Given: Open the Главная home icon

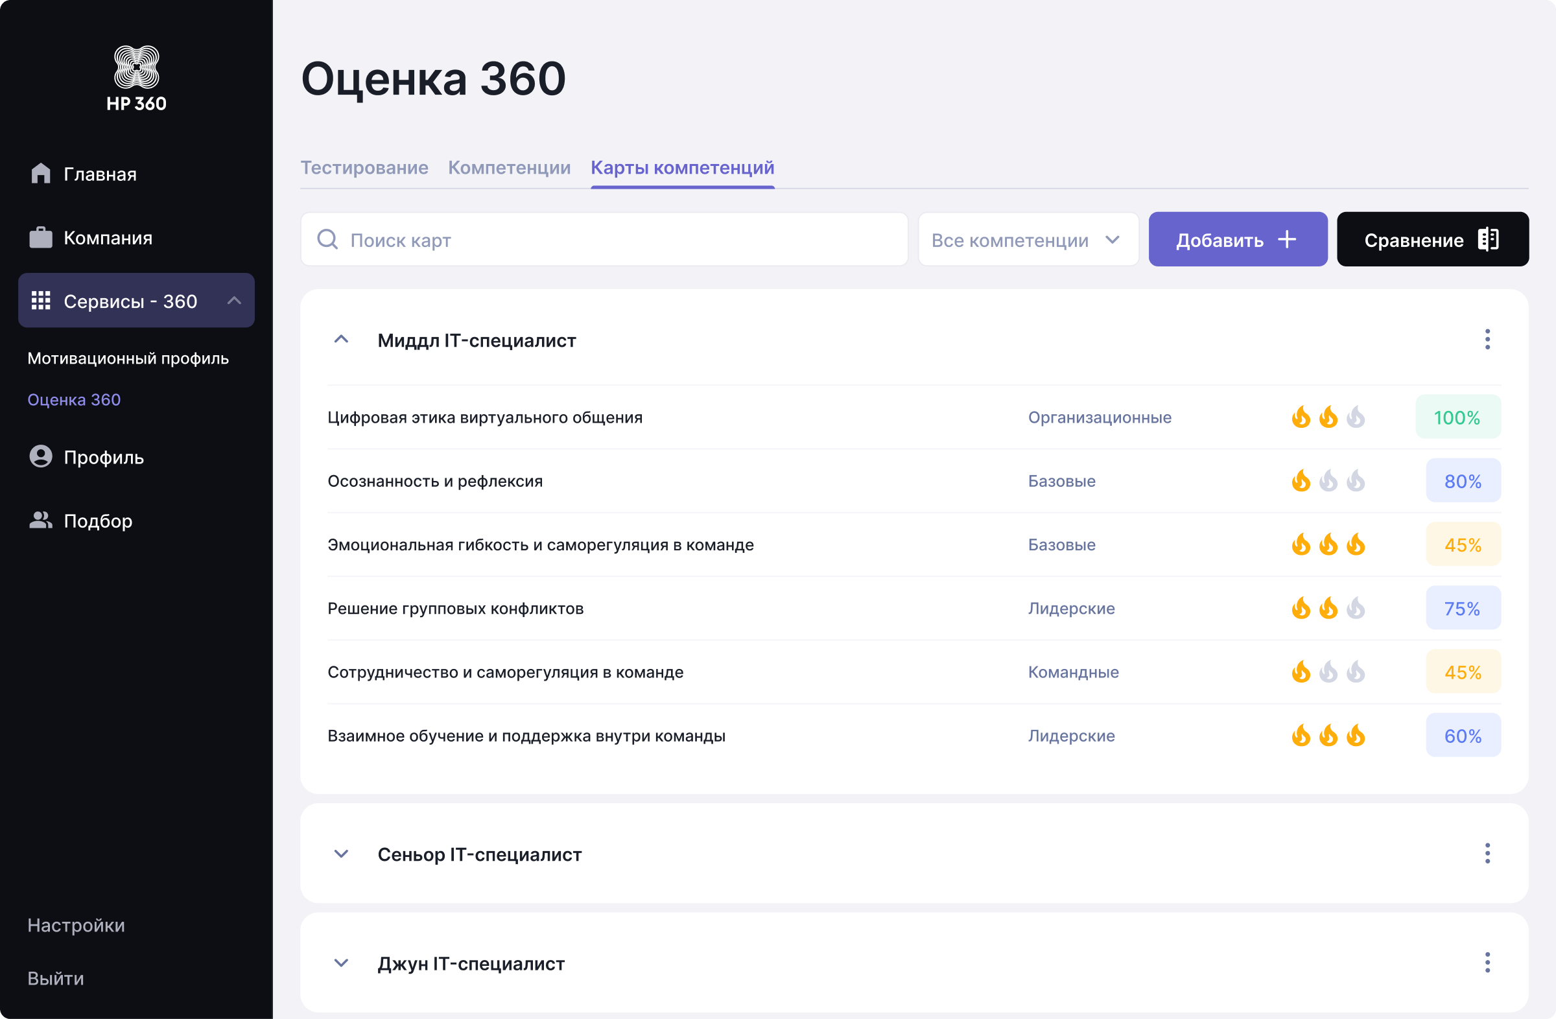Looking at the screenshot, I should [41, 174].
